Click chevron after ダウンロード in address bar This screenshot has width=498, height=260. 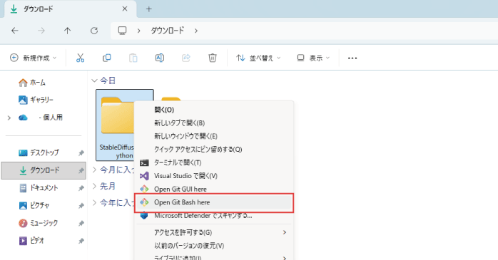point(196,31)
